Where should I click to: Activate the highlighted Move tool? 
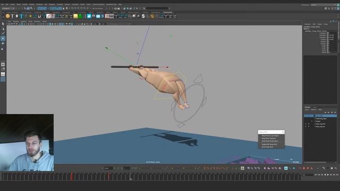tap(3, 39)
